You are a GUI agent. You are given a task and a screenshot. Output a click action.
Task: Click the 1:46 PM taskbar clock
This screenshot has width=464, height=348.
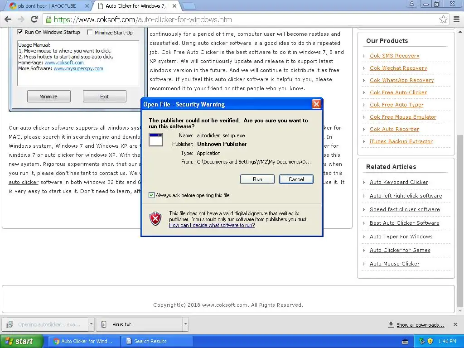447,342
